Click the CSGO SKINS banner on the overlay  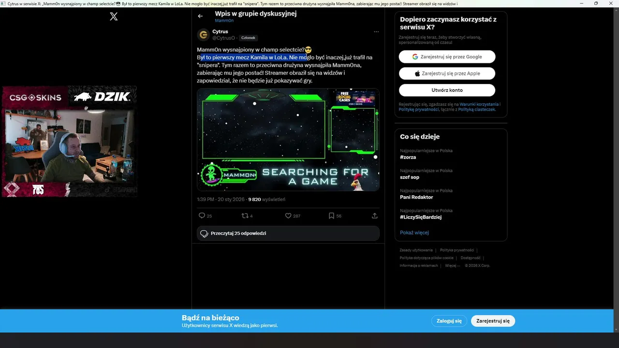tap(35, 97)
